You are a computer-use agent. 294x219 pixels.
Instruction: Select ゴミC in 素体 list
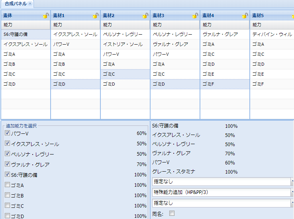click(x=25, y=74)
